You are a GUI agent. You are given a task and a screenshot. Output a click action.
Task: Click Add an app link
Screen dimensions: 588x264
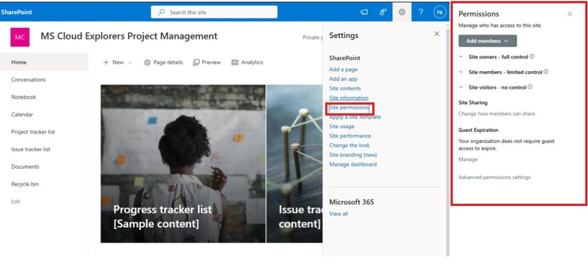point(343,79)
